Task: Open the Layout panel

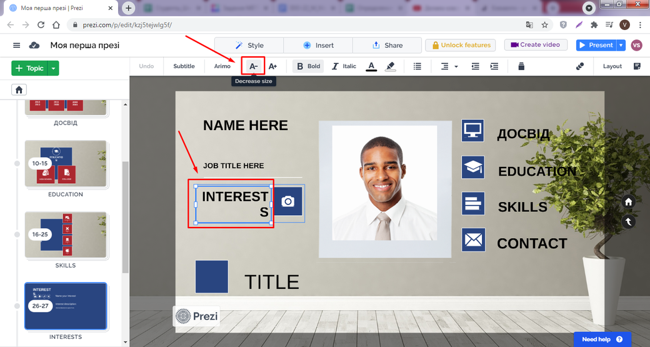Action: point(612,66)
